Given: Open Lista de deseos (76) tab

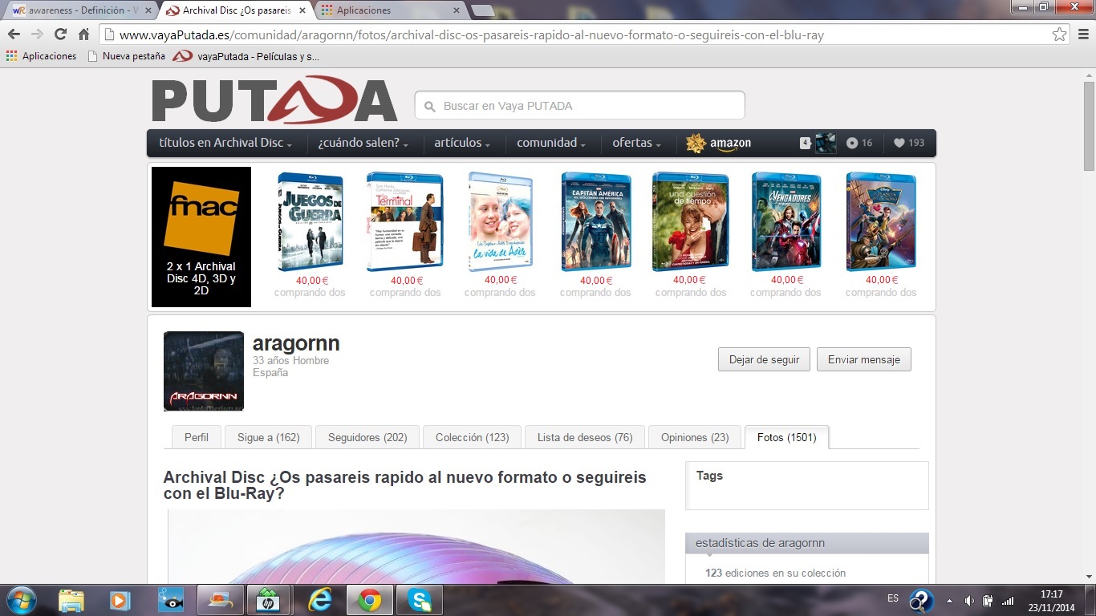Looking at the screenshot, I should [x=585, y=437].
